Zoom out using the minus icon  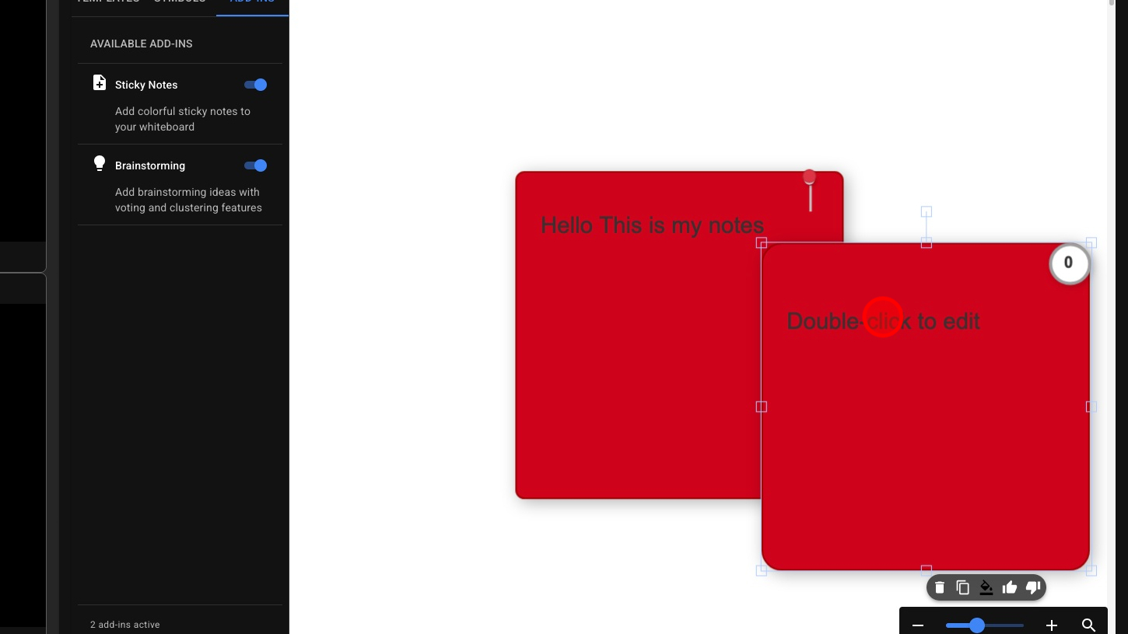coord(918,625)
